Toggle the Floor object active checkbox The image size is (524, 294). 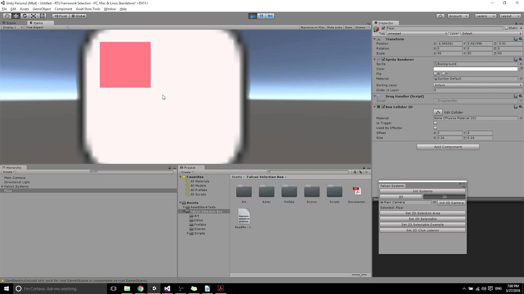(383, 28)
